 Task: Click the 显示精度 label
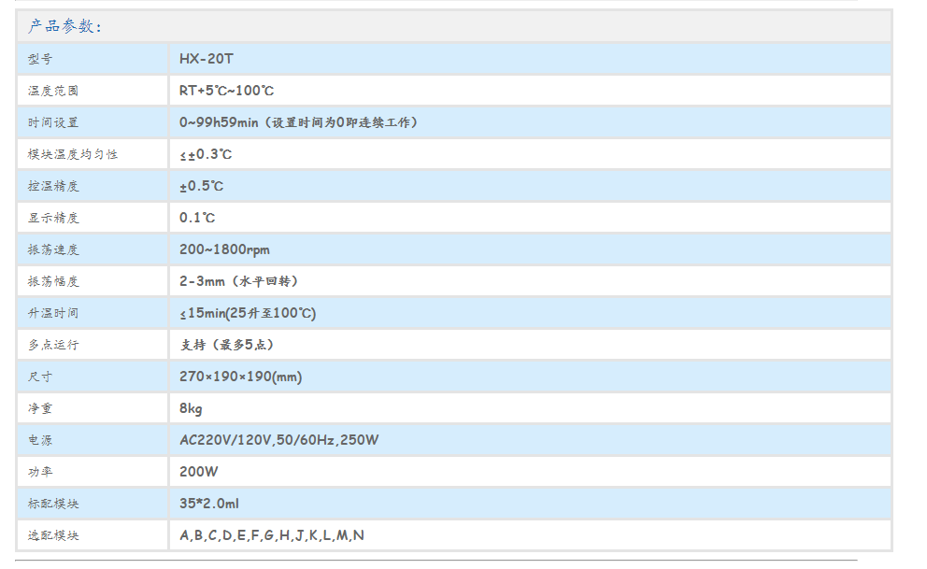click(x=52, y=218)
